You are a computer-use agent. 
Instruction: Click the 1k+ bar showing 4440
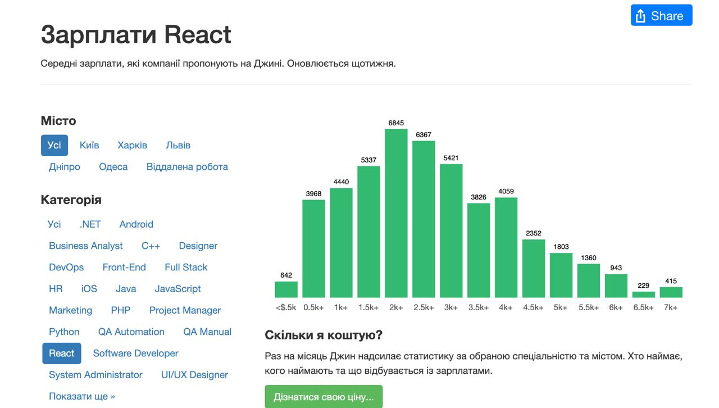click(342, 243)
